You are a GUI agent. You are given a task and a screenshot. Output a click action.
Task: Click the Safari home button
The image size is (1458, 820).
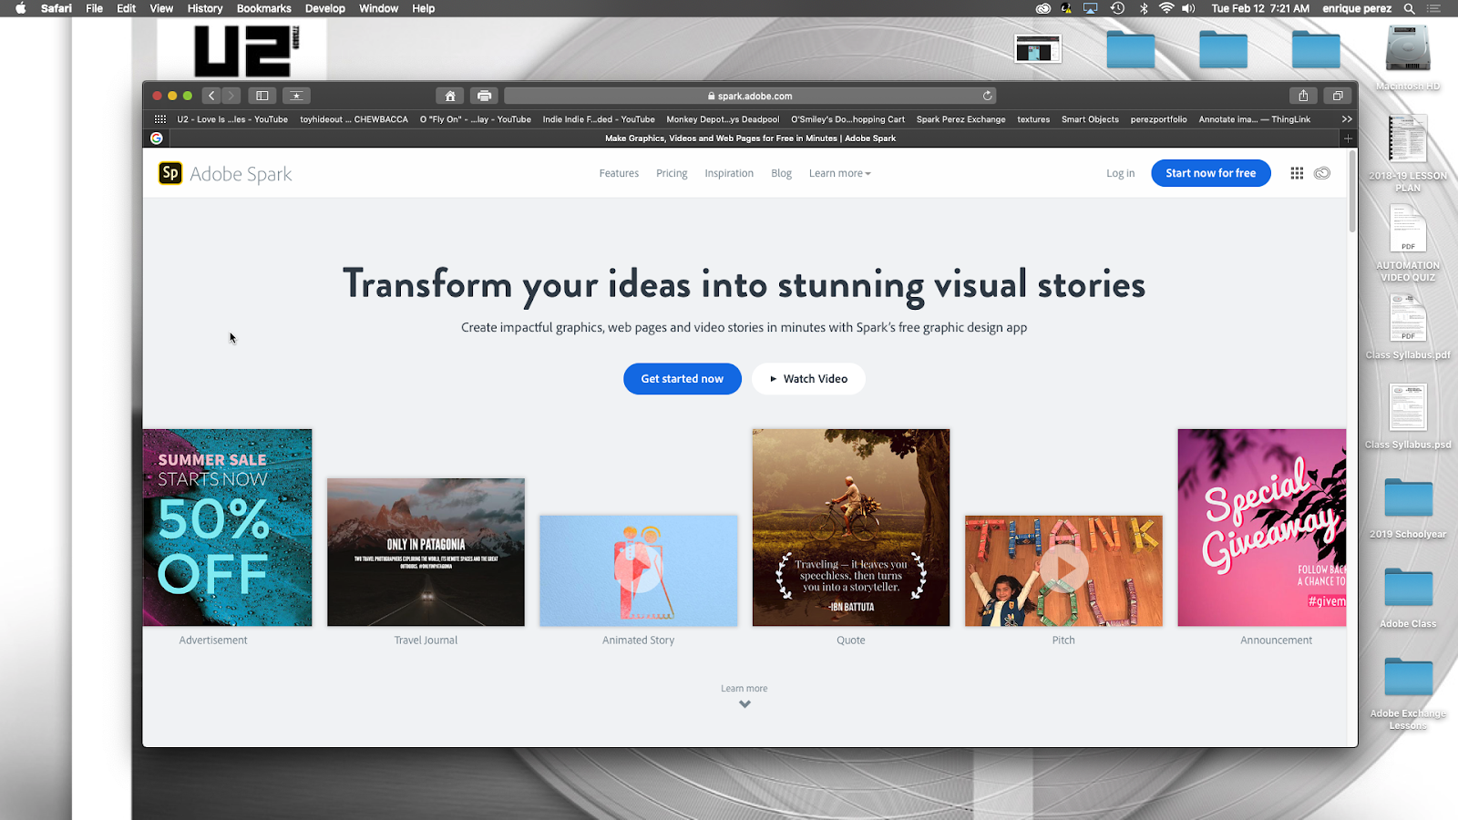click(x=450, y=96)
